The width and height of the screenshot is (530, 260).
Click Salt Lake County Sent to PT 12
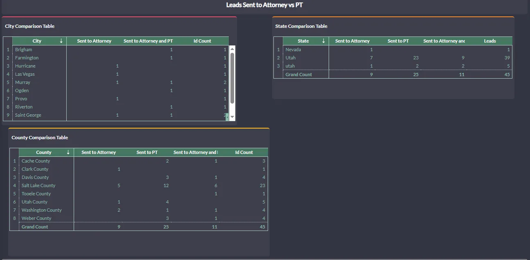[x=166, y=185]
